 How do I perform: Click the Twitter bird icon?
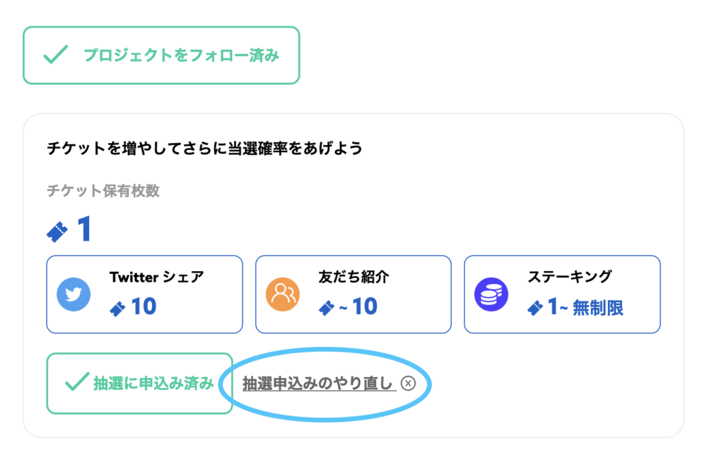(x=74, y=294)
